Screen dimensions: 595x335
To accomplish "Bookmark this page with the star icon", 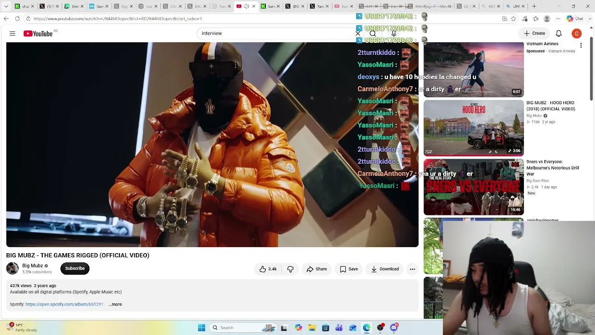I will (514, 19).
